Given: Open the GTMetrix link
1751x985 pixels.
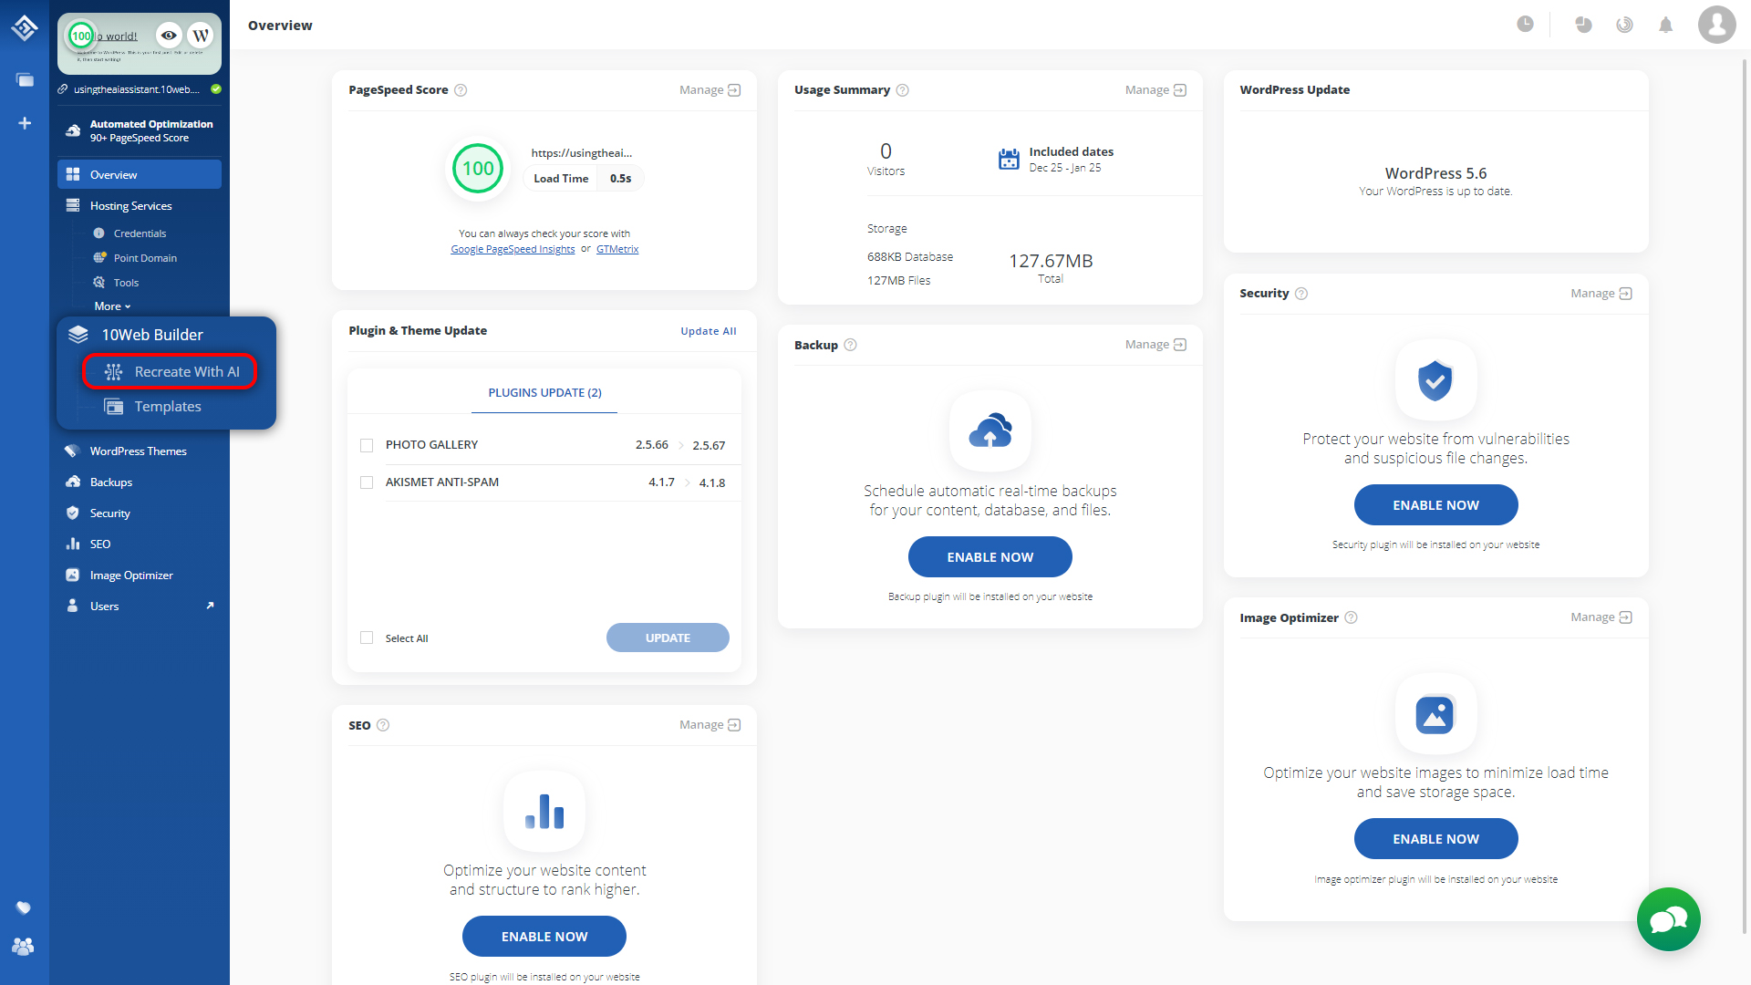Looking at the screenshot, I should coord(617,249).
